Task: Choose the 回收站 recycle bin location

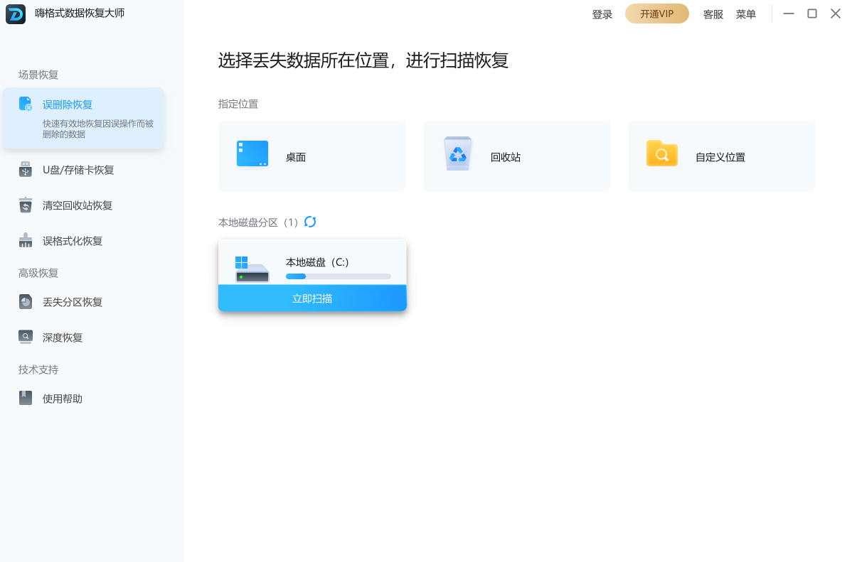Action: click(459, 153)
